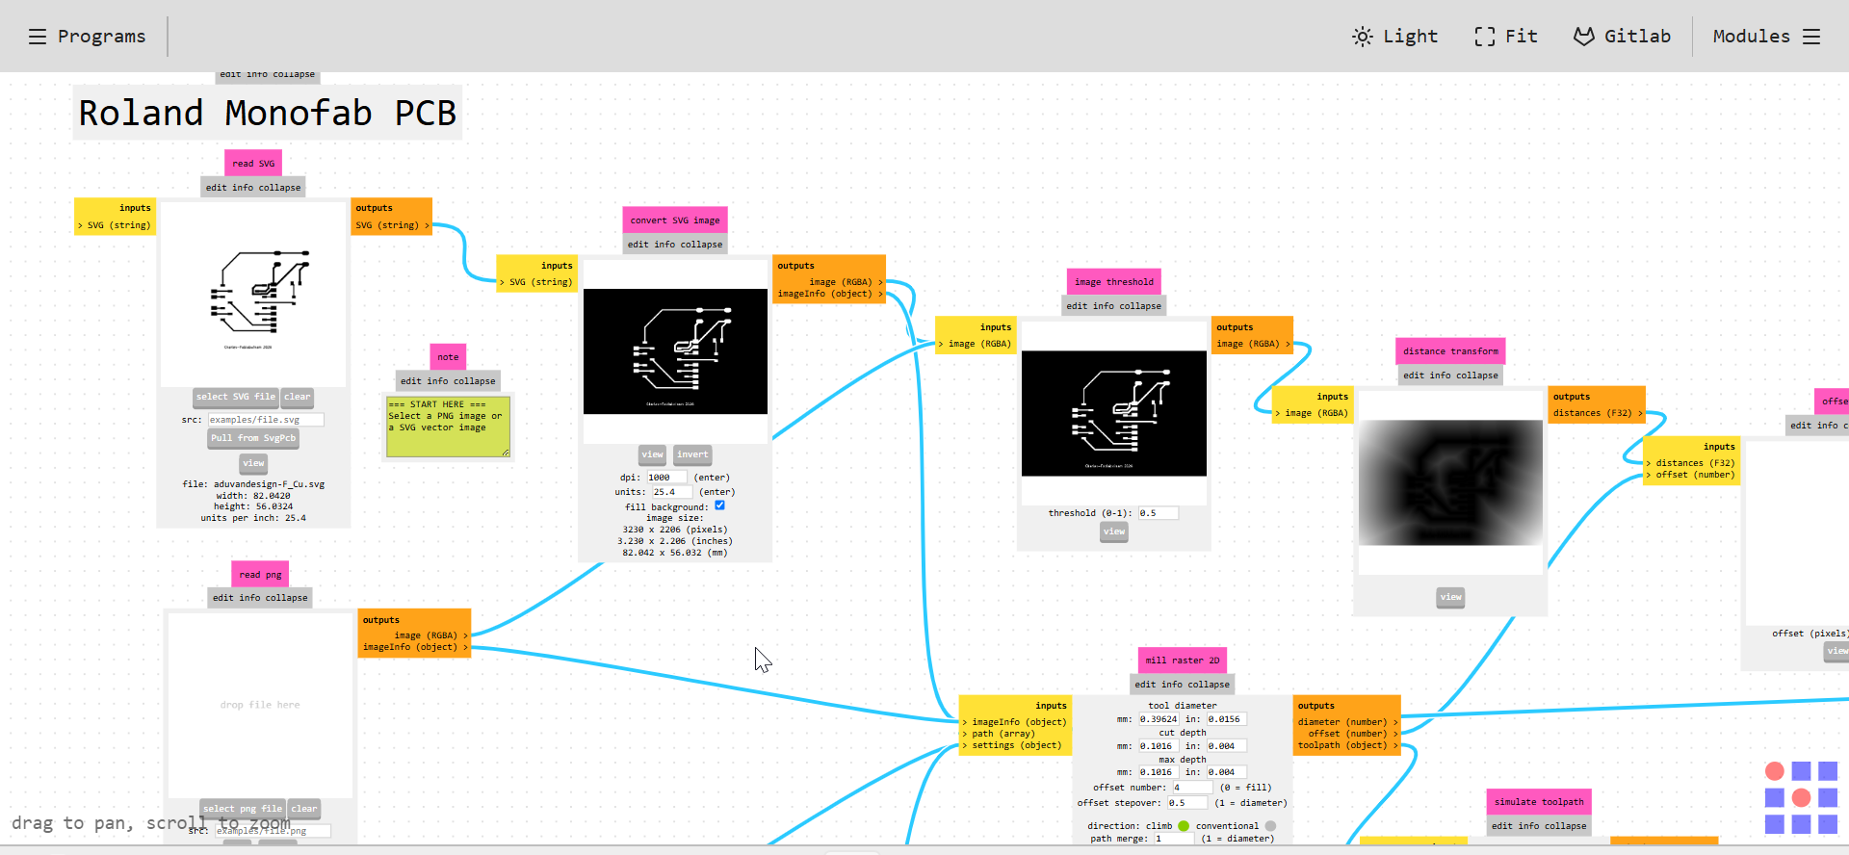Click edit on the read png module
1849x855 pixels.
(222, 598)
